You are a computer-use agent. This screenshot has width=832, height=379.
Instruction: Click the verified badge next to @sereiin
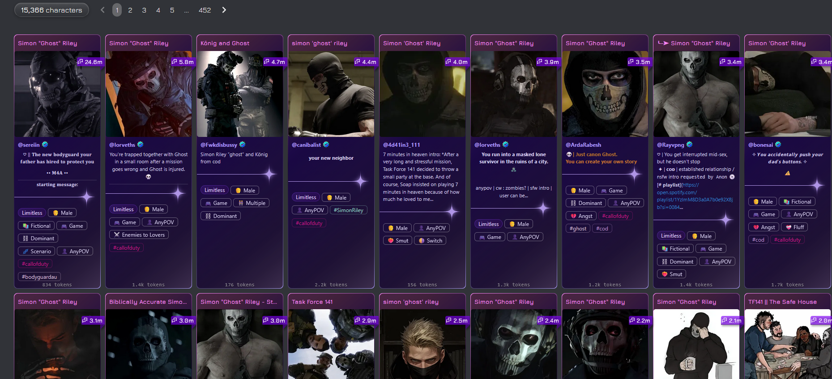coord(45,145)
